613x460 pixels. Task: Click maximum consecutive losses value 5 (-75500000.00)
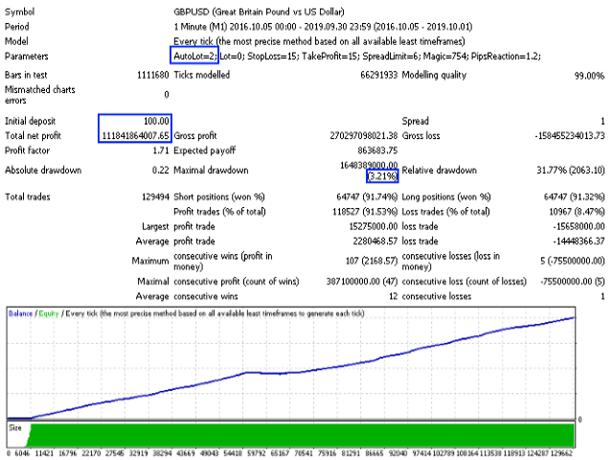pos(573,261)
